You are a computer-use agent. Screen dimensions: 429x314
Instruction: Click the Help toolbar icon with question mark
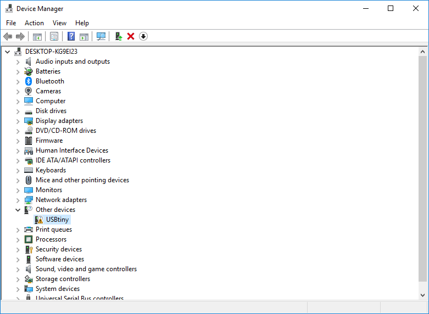coord(71,36)
